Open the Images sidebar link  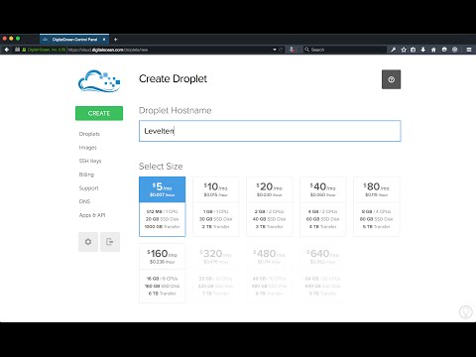87,148
